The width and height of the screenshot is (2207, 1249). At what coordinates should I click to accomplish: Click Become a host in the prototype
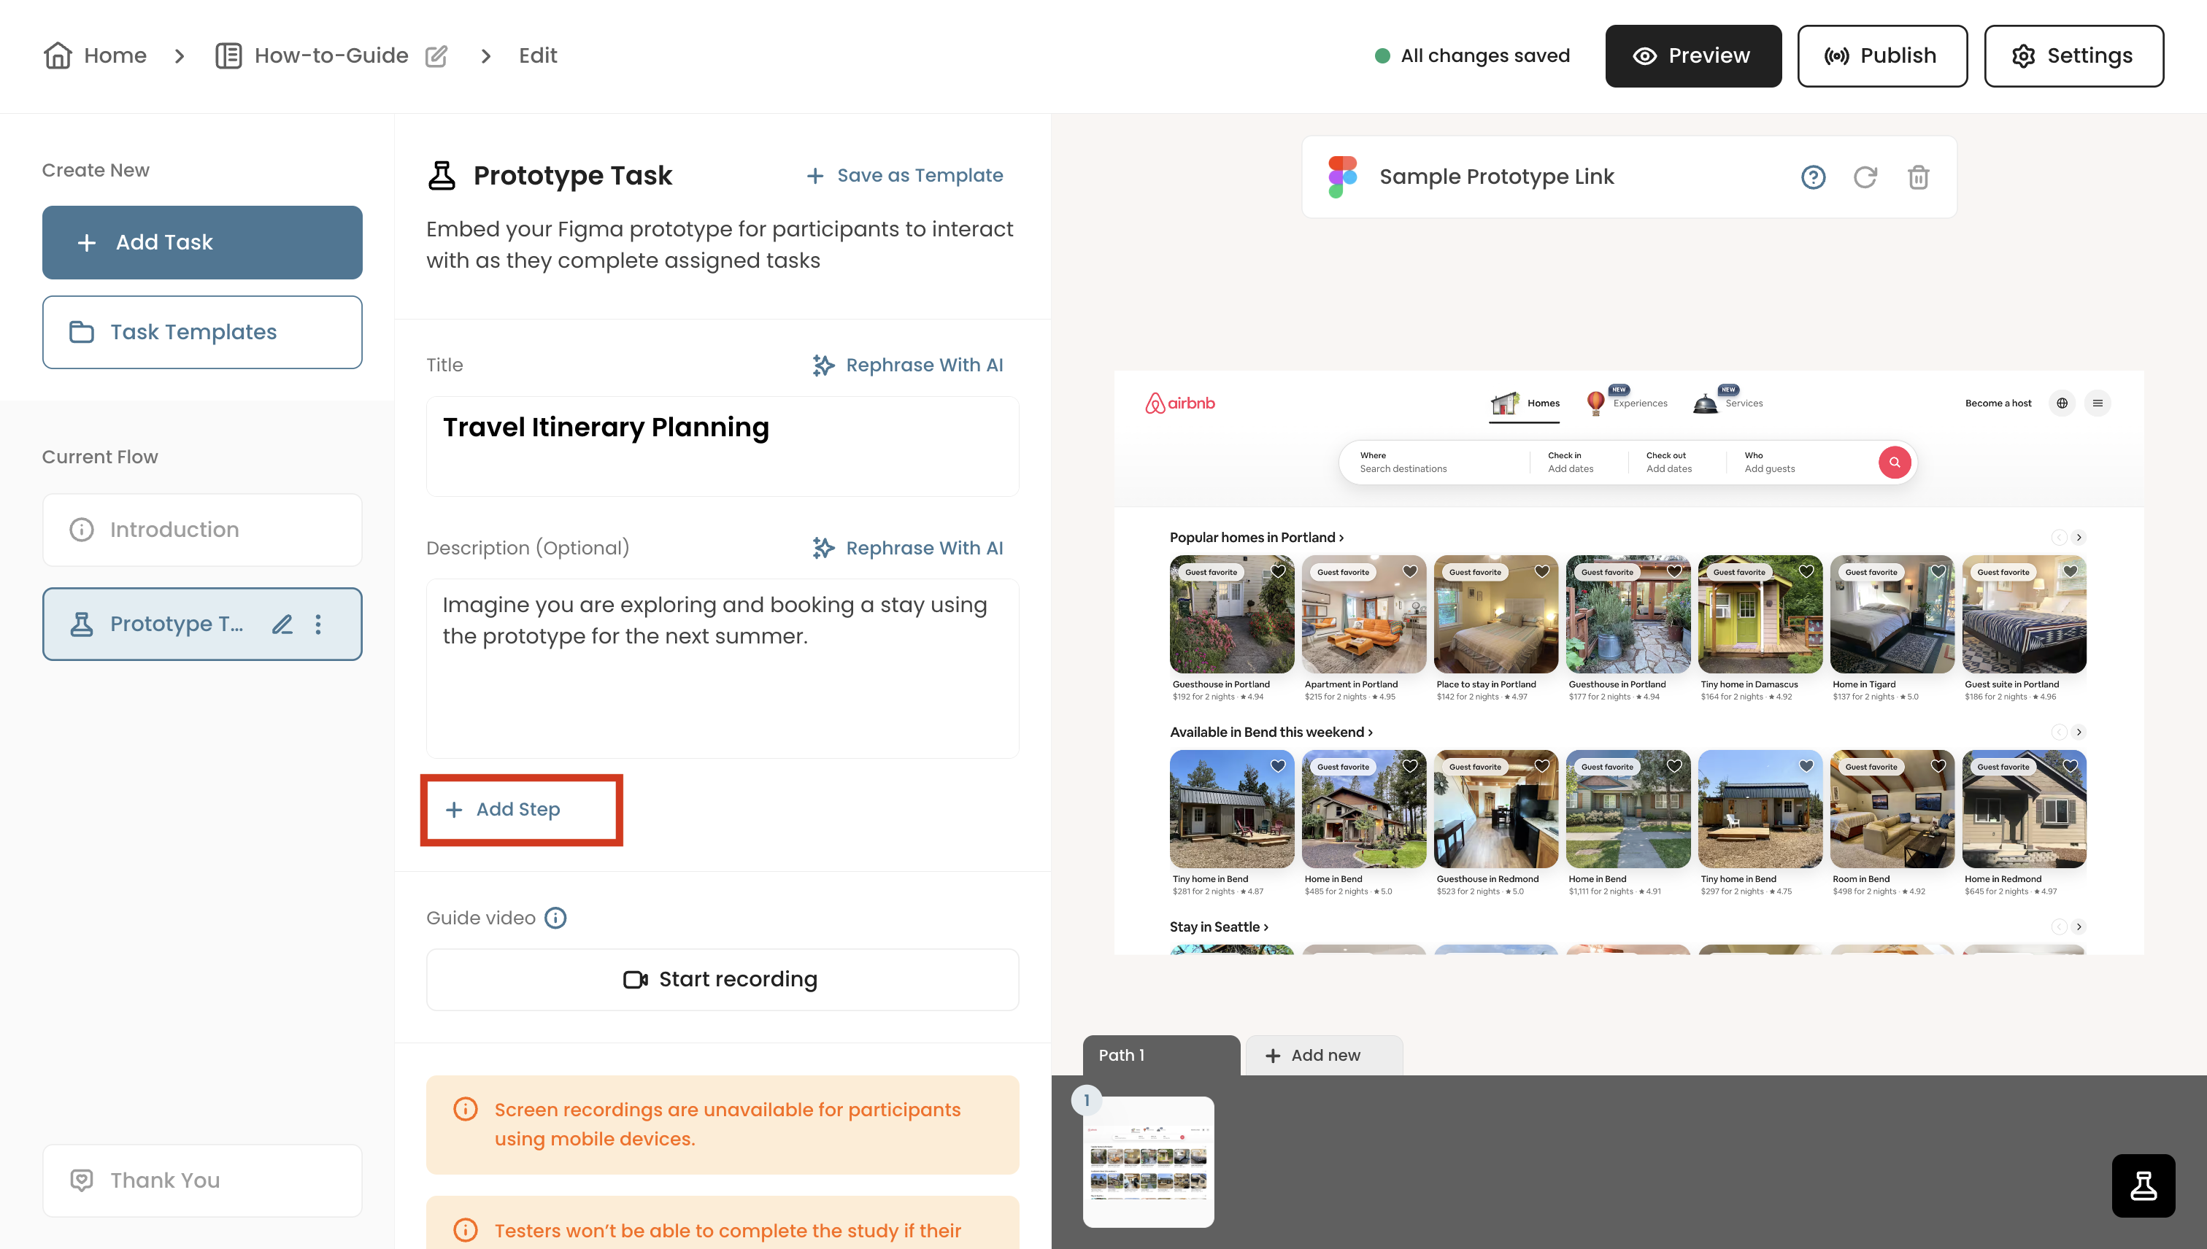pos(1998,403)
